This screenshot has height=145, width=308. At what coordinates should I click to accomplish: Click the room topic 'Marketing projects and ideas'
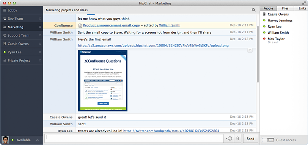click(x=67, y=10)
